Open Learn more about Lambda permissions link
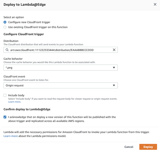The height and width of the screenshot is (151, 160). 11,136
